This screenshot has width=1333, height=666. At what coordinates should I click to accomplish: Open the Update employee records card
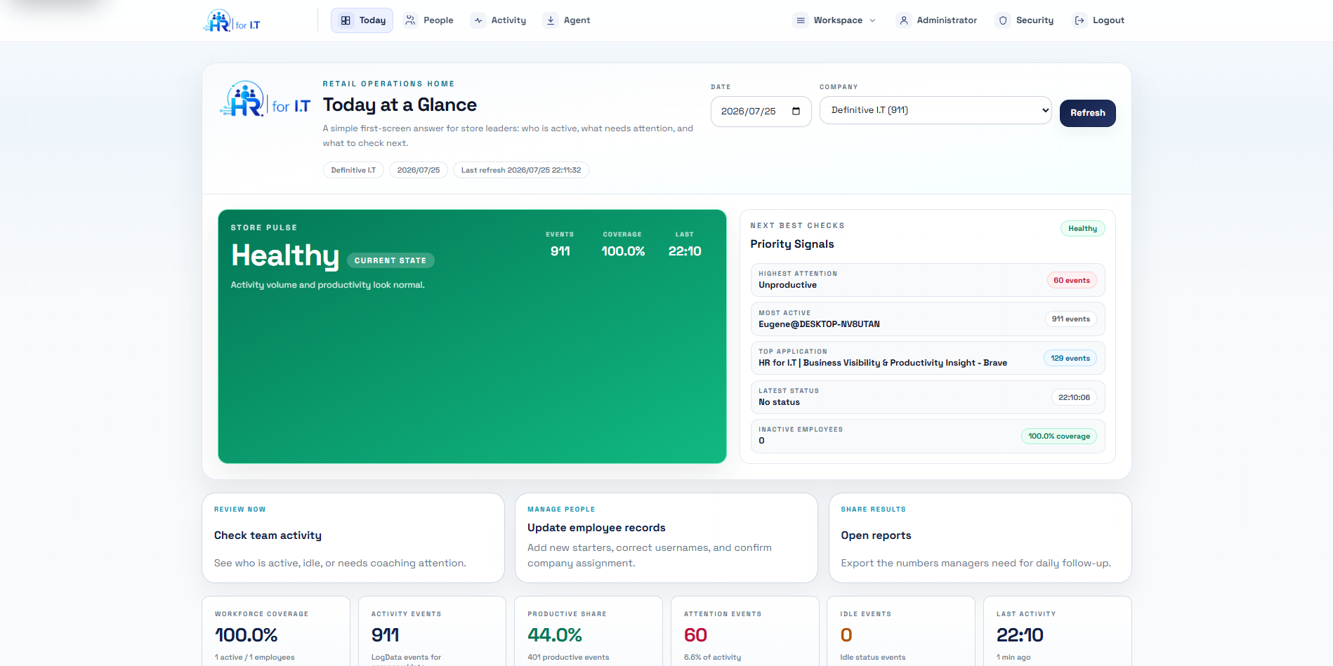point(666,538)
